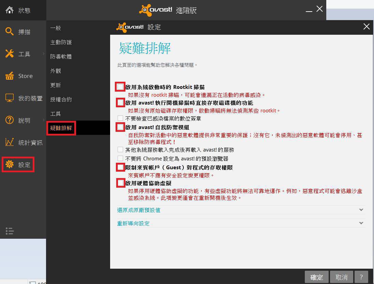Toggle 啟用 avast! 自我防禦模組 checkbox

click(x=120, y=127)
